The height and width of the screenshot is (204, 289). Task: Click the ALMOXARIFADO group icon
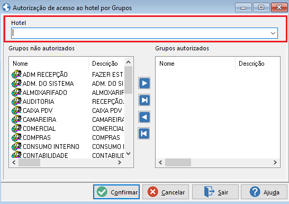pyautogui.click(x=16, y=92)
